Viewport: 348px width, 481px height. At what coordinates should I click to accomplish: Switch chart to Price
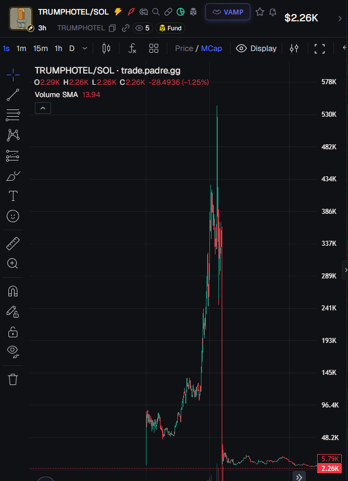[184, 48]
